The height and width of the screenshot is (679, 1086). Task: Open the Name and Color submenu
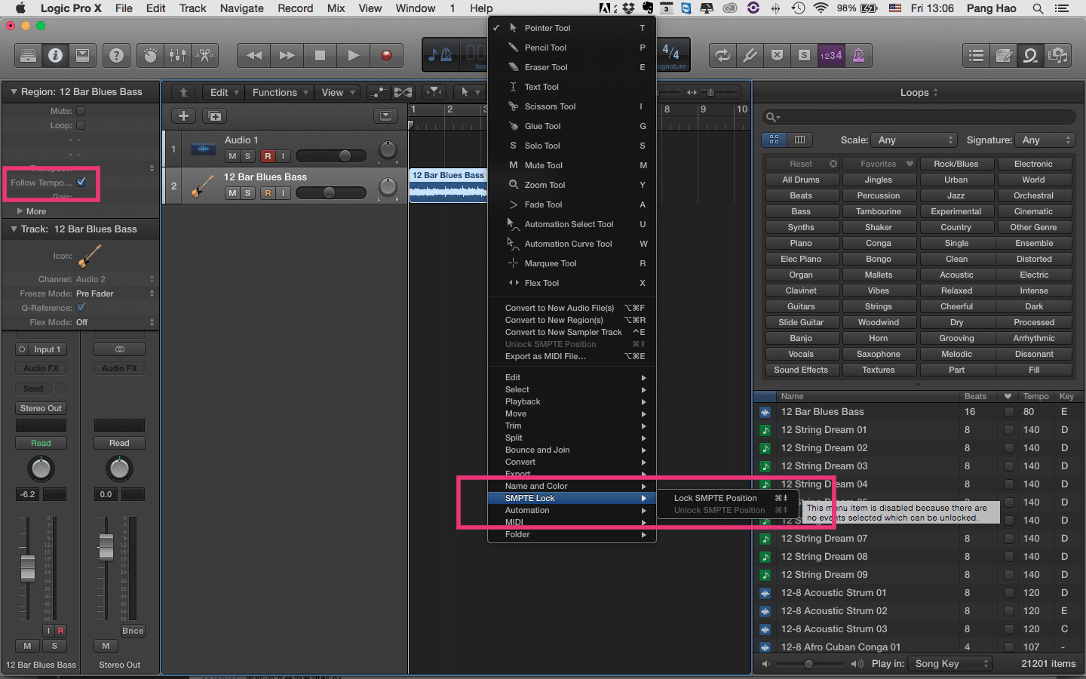[x=572, y=486]
